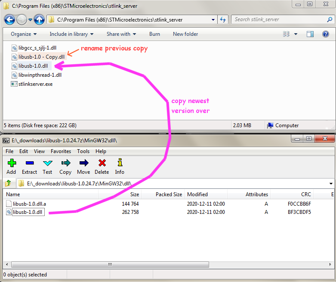336x282 pixels.
Task: Open the Favorites menu in 7-Zip
Action: click(61, 151)
